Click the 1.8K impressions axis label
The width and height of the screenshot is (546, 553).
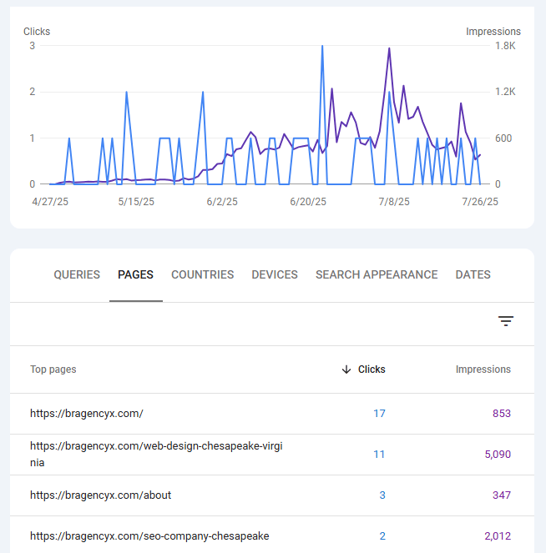[x=505, y=46]
